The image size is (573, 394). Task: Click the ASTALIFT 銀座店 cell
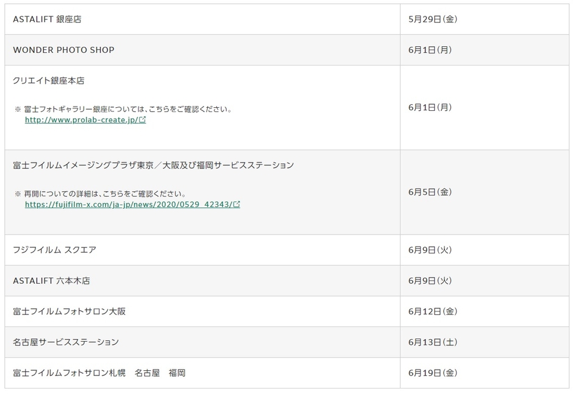pyautogui.click(x=47, y=19)
